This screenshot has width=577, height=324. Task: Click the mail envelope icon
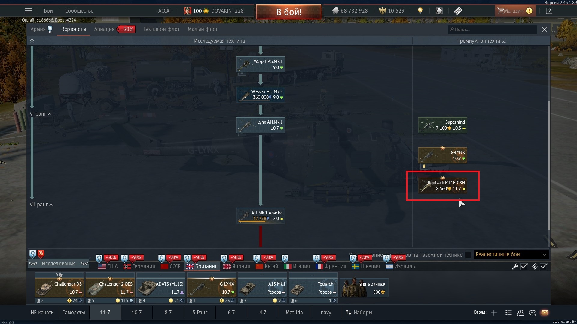545,313
